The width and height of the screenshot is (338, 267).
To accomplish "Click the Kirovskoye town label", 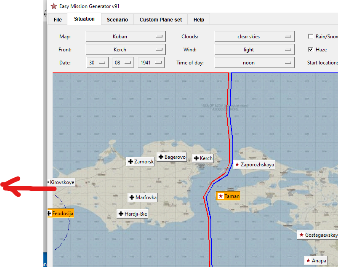I will pos(61,183).
